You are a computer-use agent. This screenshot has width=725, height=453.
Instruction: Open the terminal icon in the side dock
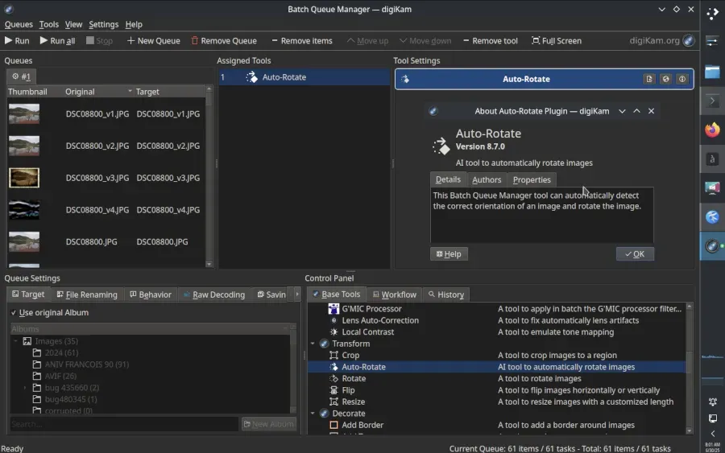tap(712, 101)
